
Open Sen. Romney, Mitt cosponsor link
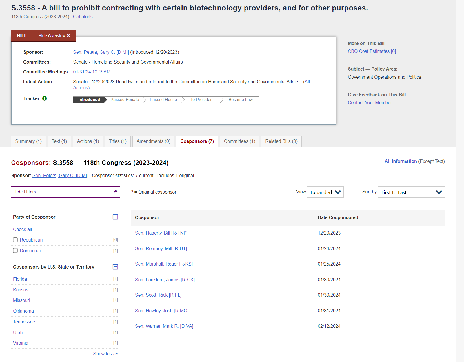pyautogui.click(x=161, y=248)
